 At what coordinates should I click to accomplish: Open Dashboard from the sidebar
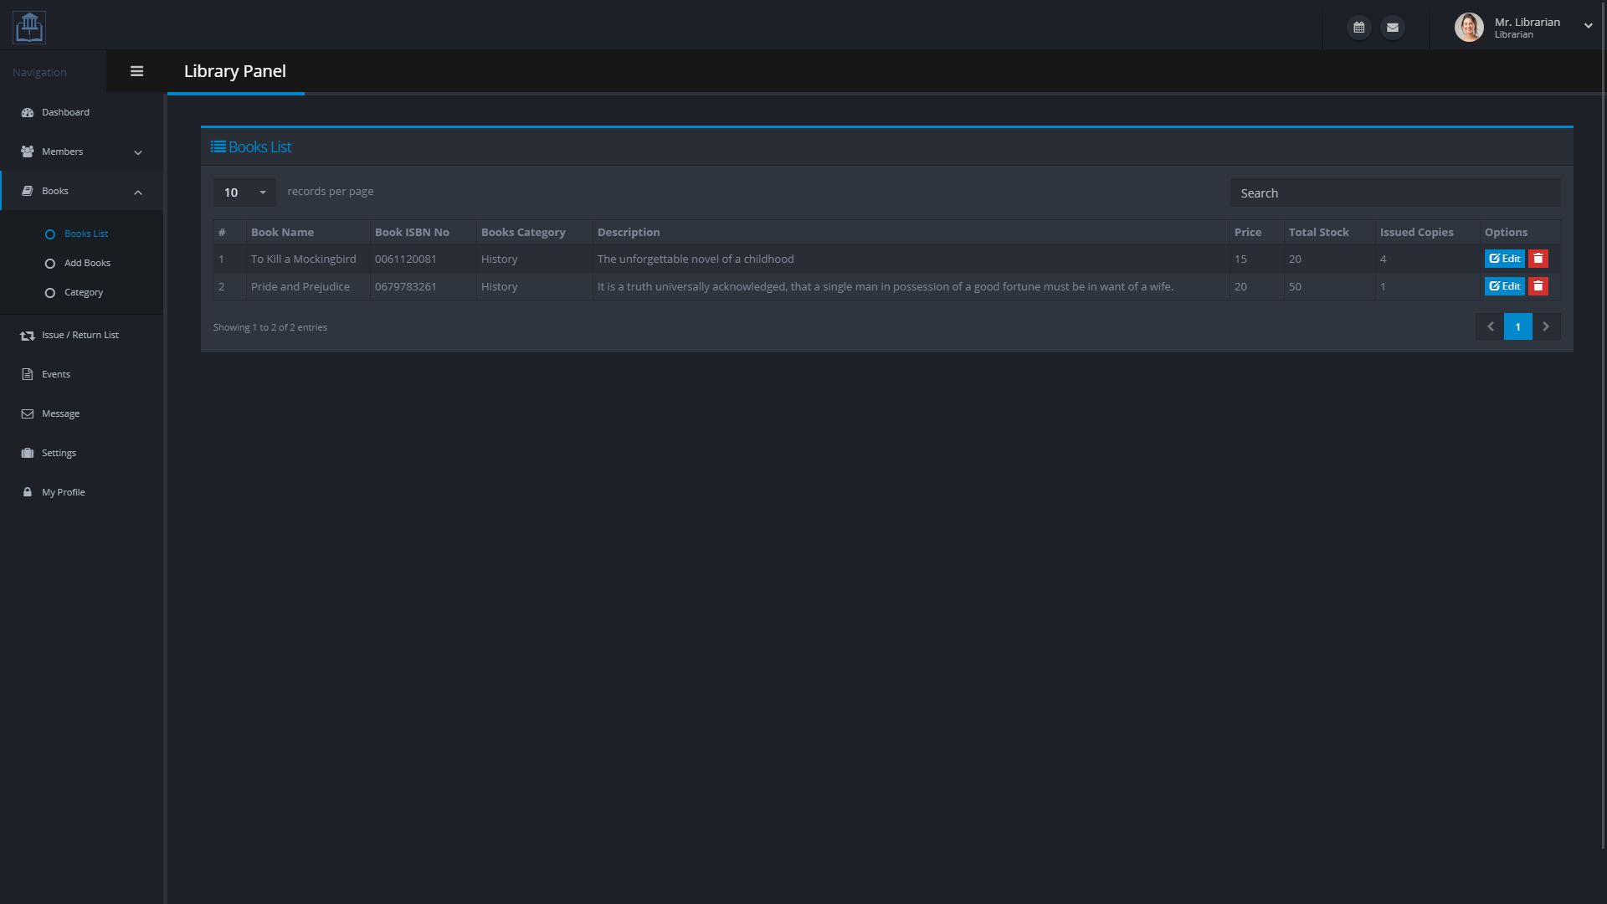click(65, 112)
